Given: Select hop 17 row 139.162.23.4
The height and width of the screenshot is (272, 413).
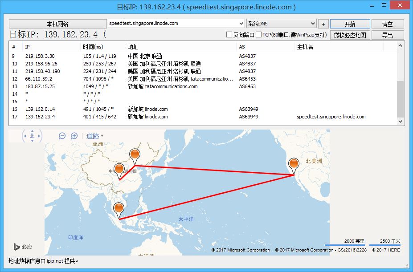Looking at the screenshot, I should (x=134, y=117).
